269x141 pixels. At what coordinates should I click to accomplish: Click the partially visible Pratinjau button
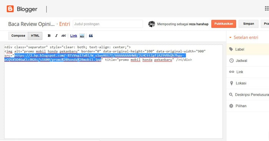pyautogui.click(x=265, y=24)
